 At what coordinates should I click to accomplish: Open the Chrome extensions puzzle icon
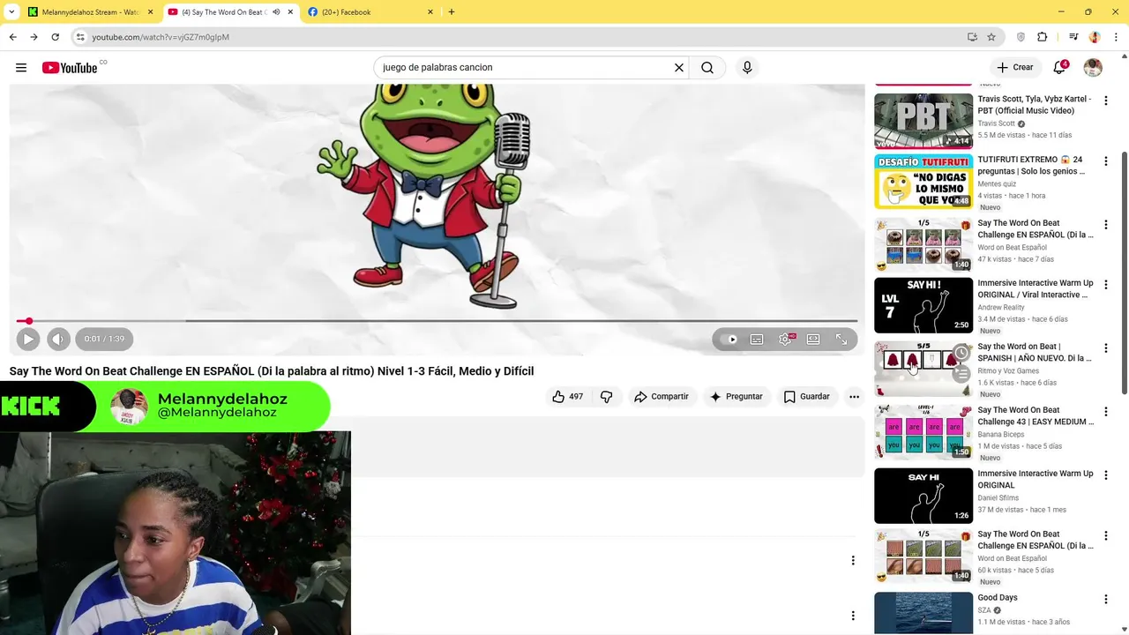1042,37
